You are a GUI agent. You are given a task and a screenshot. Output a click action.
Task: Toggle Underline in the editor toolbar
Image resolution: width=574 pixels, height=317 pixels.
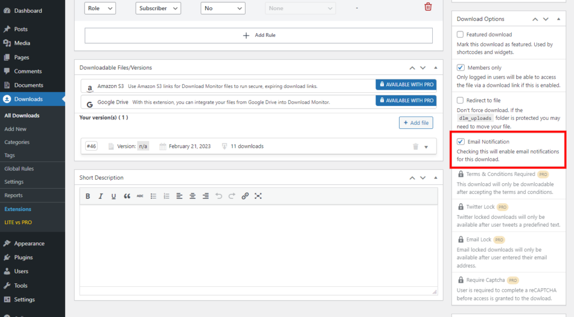click(x=113, y=196)
